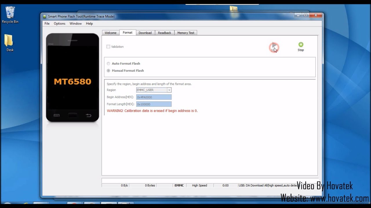
Task: Click the Begin Address hex field
Action: [154, 97]
